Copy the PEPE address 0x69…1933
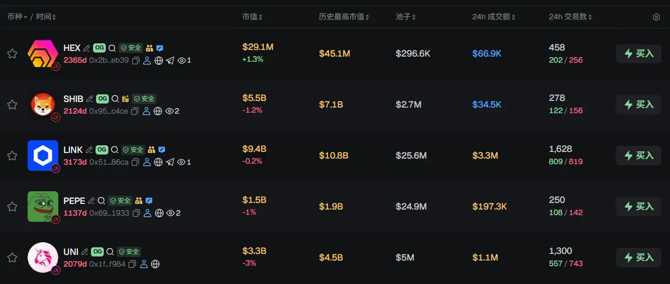 (136, 213)
